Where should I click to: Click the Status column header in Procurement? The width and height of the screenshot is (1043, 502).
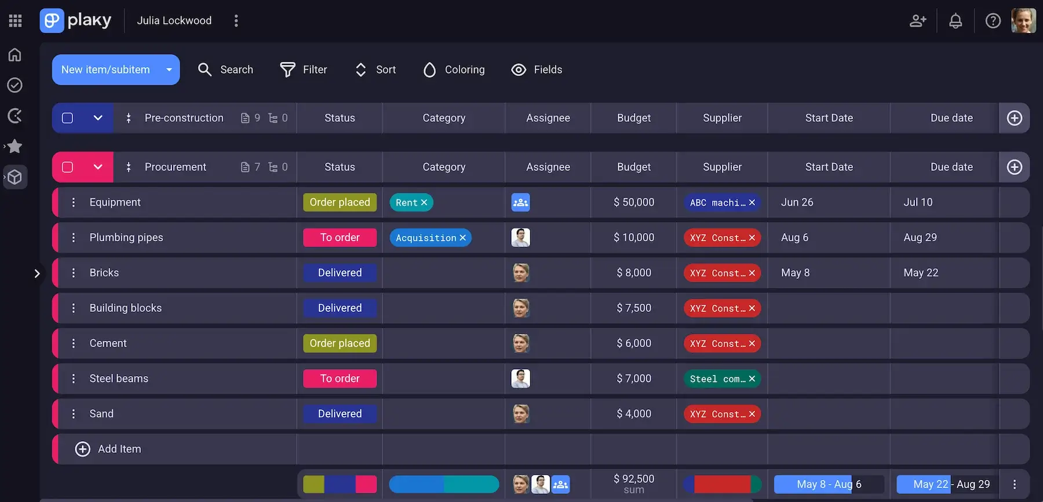pyautogui.click(x=340, y=167)
